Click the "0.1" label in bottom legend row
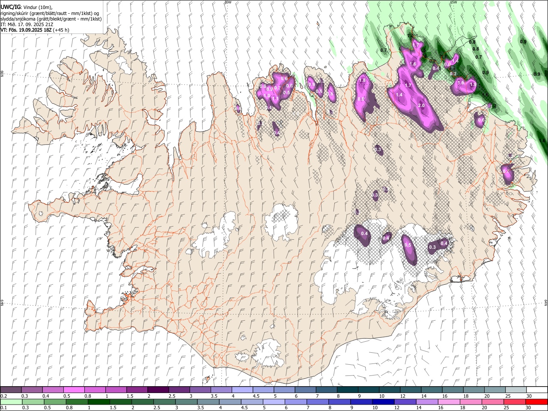Viewport: 548px width, 411px height. (3, 408)
